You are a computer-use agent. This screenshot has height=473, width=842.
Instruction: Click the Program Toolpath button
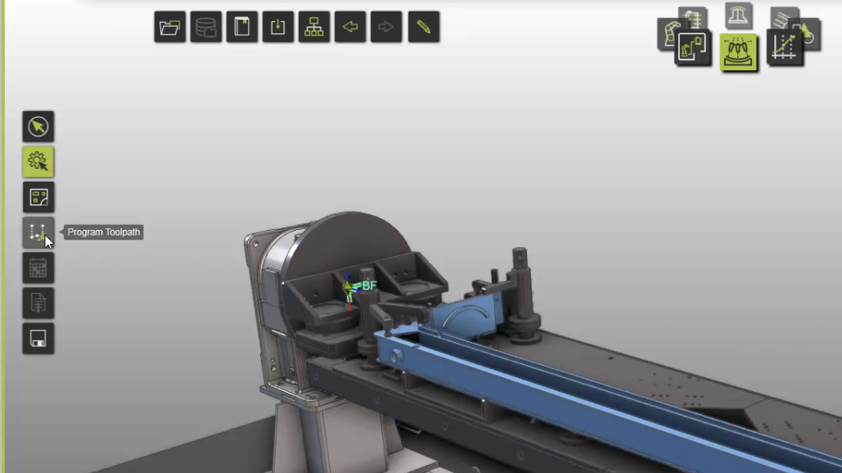38,233
